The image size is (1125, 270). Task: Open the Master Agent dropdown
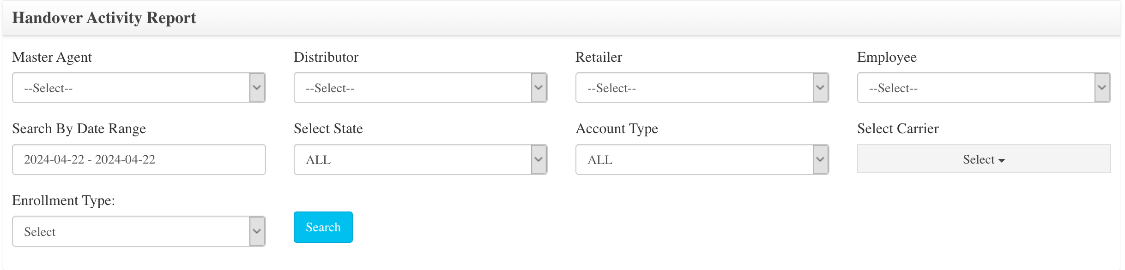pos(139,88)
